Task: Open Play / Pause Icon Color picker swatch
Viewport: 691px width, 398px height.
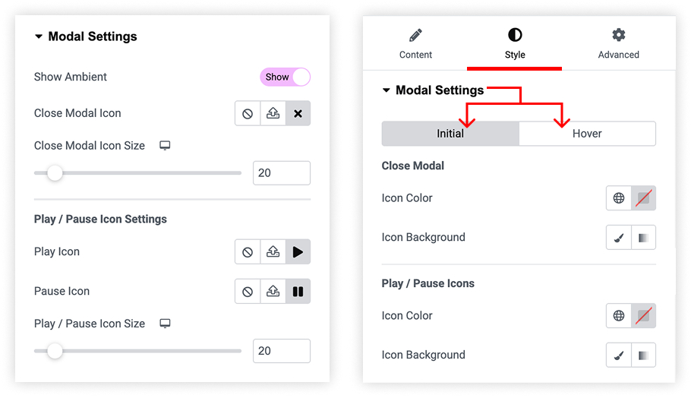Action: [x=643, y=316]
